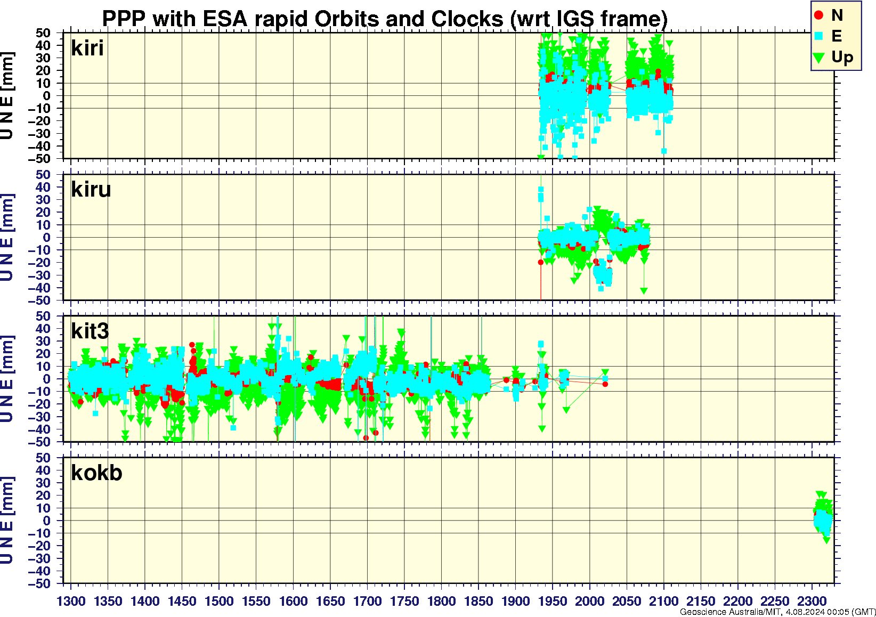Click the Geoscience Australia/MIT timestamp footer
Viewport: 876px width, 617px height.
pyautogui.click(x=777, y=612)
